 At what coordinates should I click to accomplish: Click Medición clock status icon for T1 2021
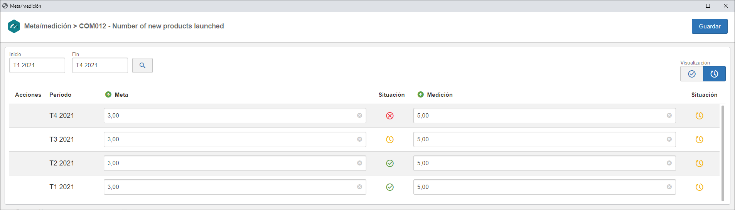point(699,187)
